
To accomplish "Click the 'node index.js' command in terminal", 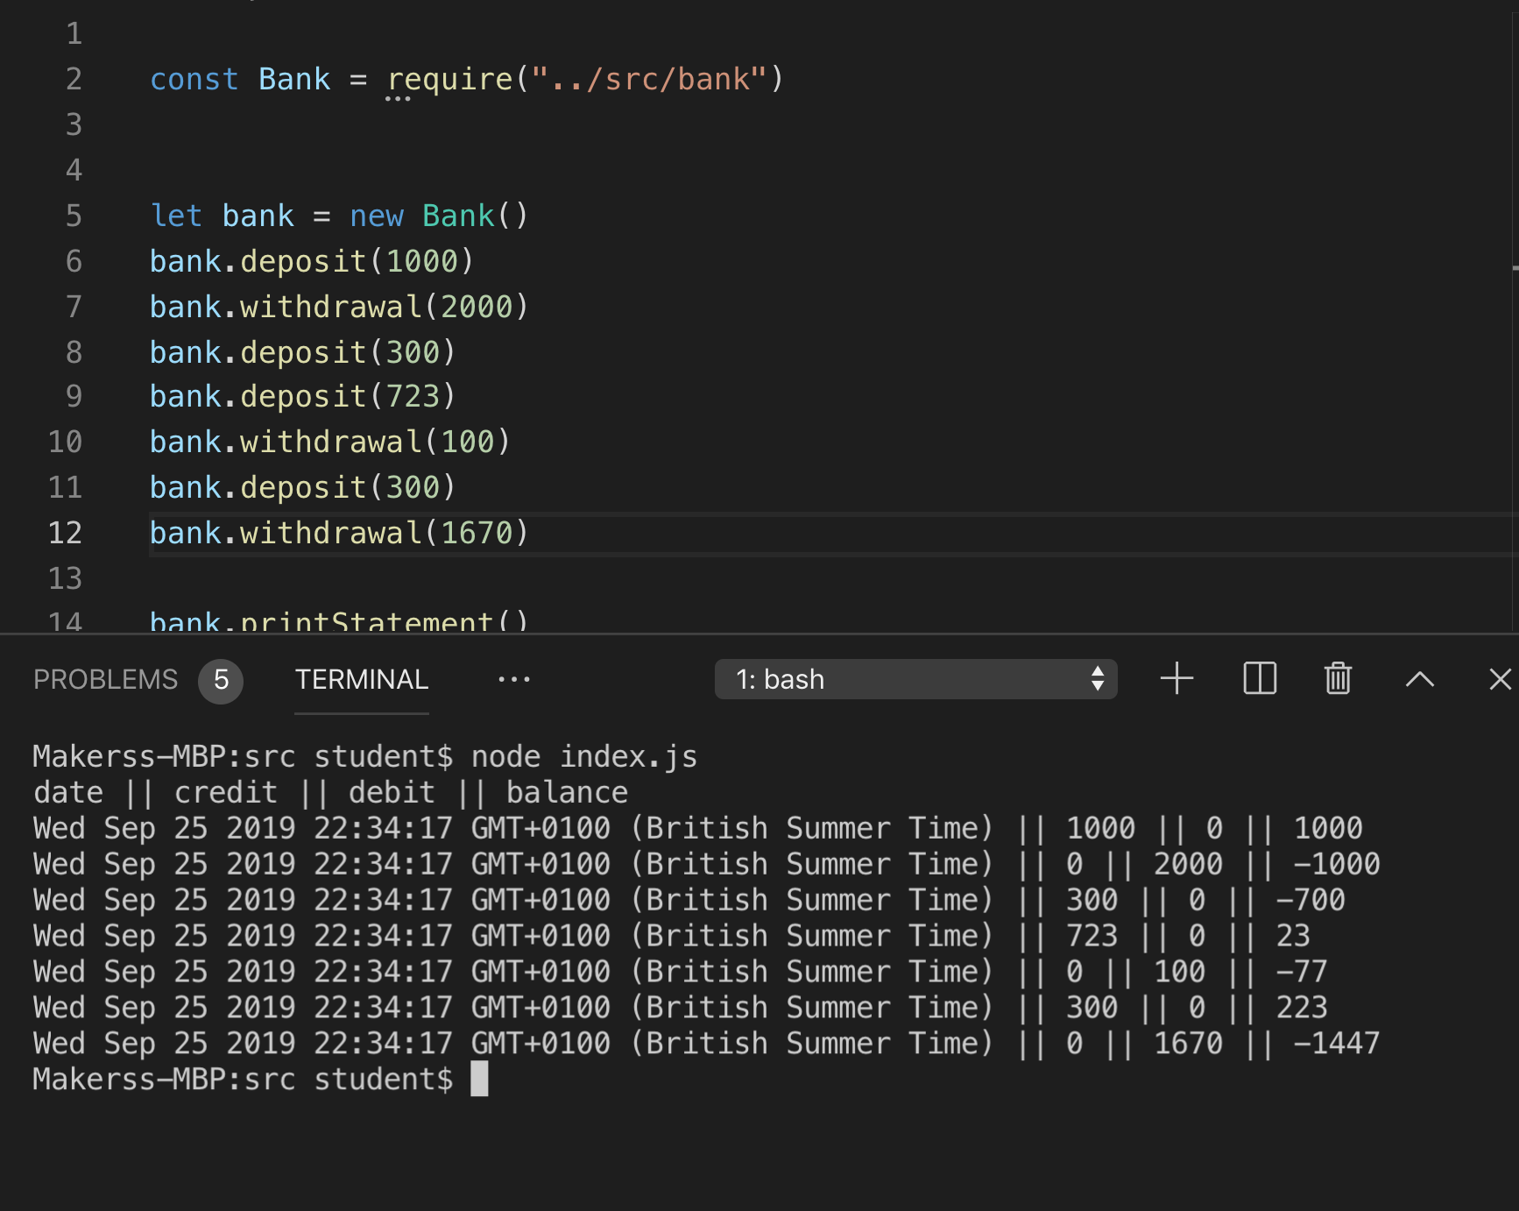I will 584,756.
